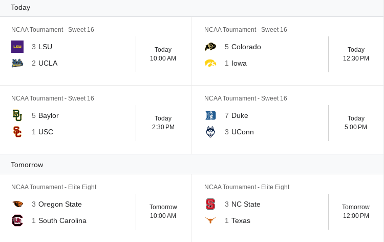This screenshot has height=242, width=384.
Task: Click the NC State logo
Action: [x=210, y=204]
